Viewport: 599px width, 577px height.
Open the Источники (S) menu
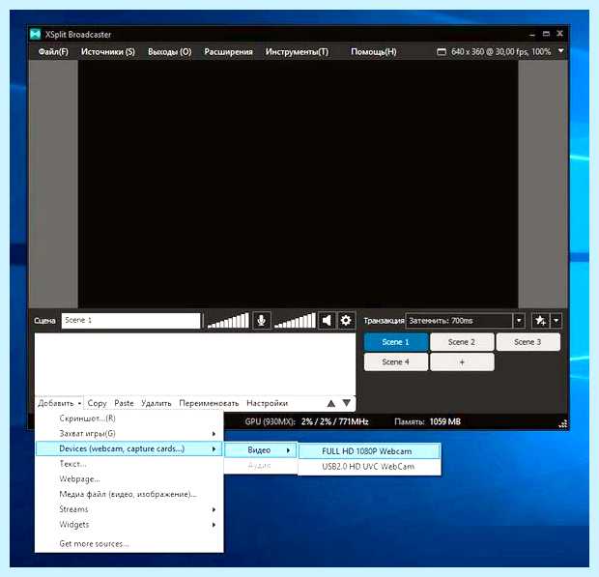click(x=108, y=51)
